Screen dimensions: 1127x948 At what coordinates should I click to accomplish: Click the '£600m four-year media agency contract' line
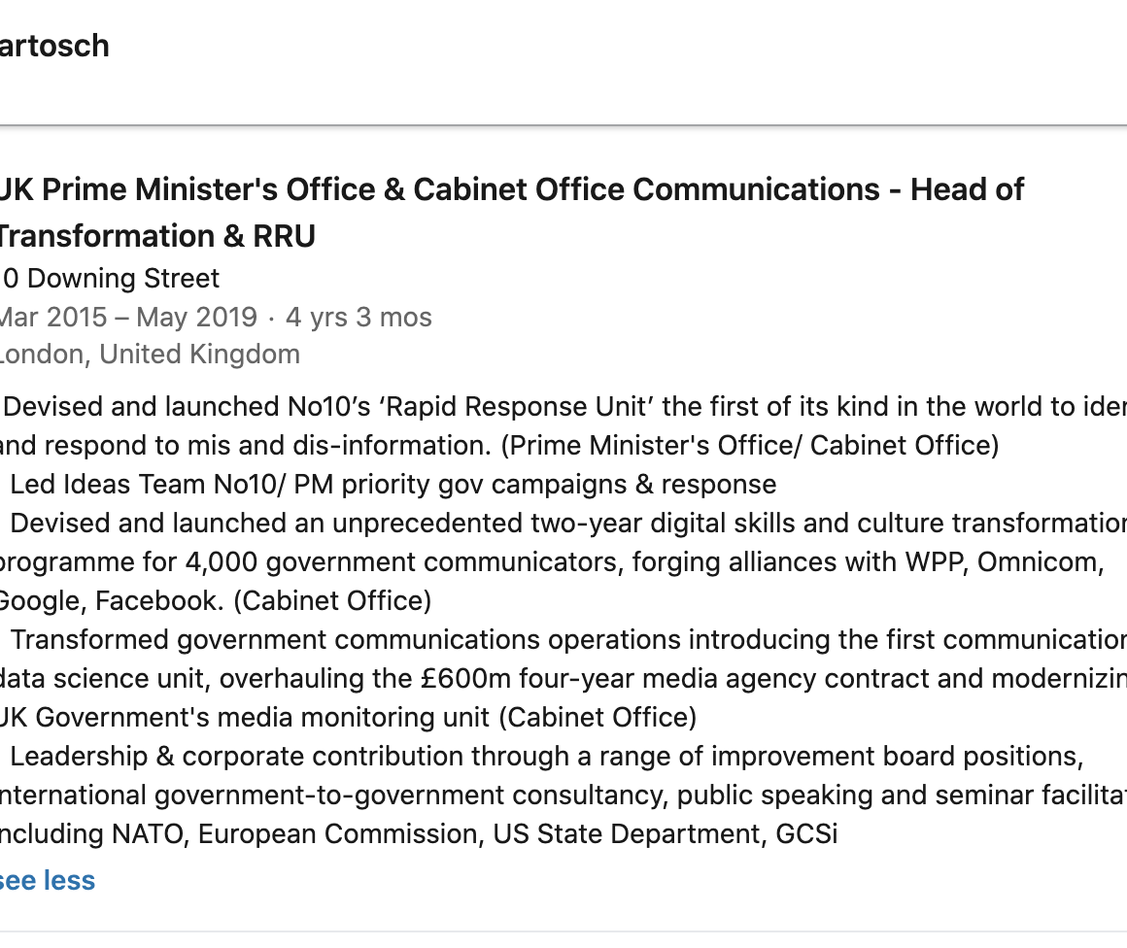click(x=563, y=678)
